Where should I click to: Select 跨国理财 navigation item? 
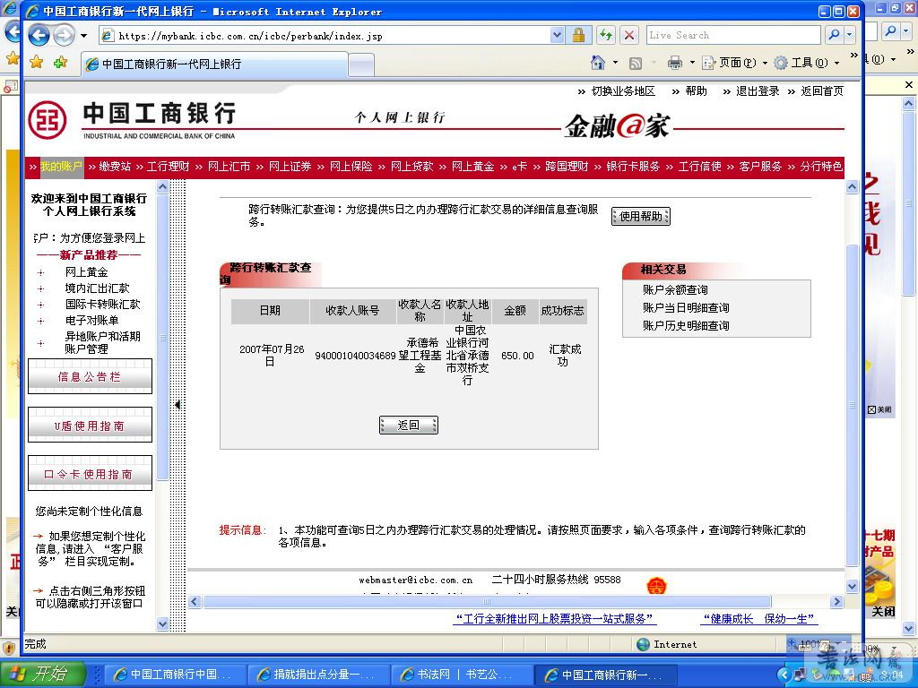pyautogui.click(x=567, y=167)
